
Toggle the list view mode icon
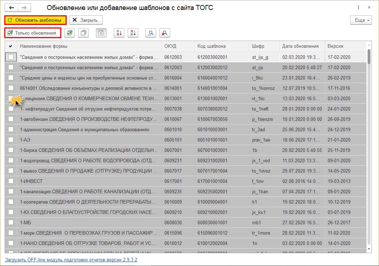pos(101,33)
